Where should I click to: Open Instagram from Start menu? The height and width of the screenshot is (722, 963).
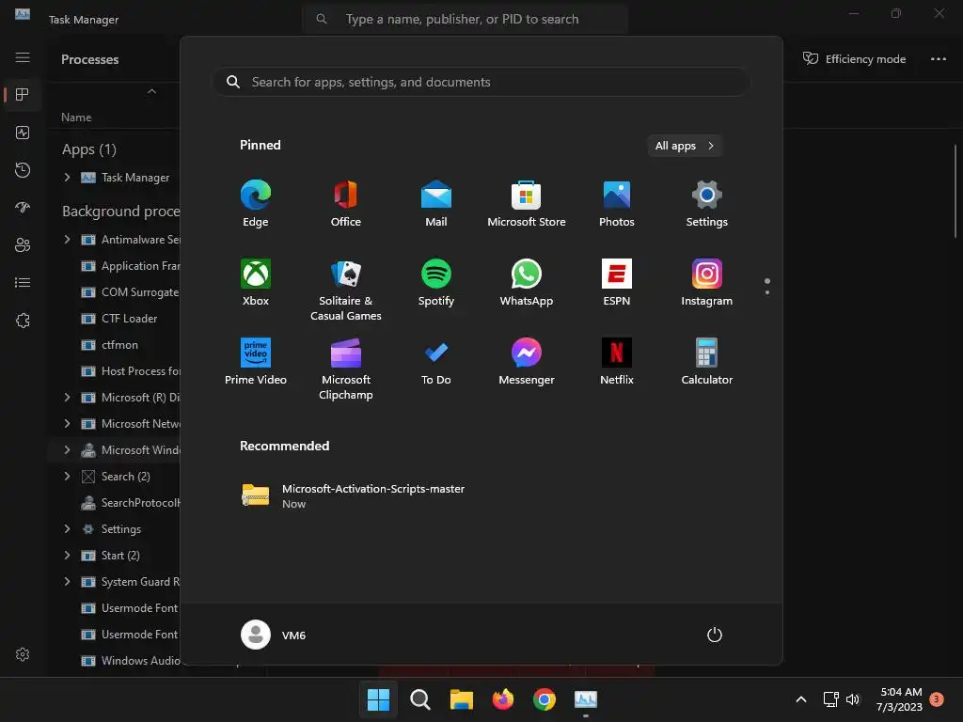pyautogui.click(x=707, y=283)
